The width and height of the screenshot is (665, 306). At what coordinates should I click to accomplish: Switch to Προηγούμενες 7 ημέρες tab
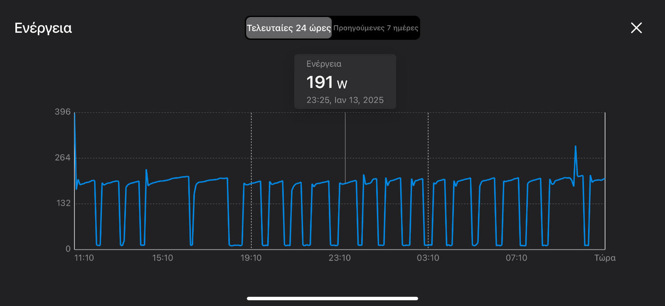(x=376, y=28)
